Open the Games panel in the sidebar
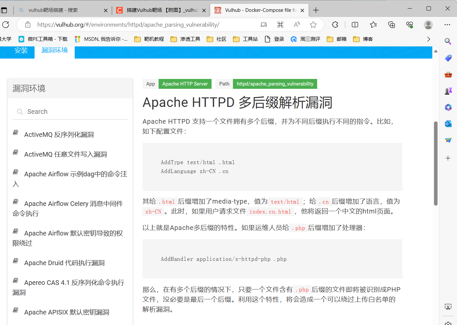The image size is (457, 325). pos(448,90)
